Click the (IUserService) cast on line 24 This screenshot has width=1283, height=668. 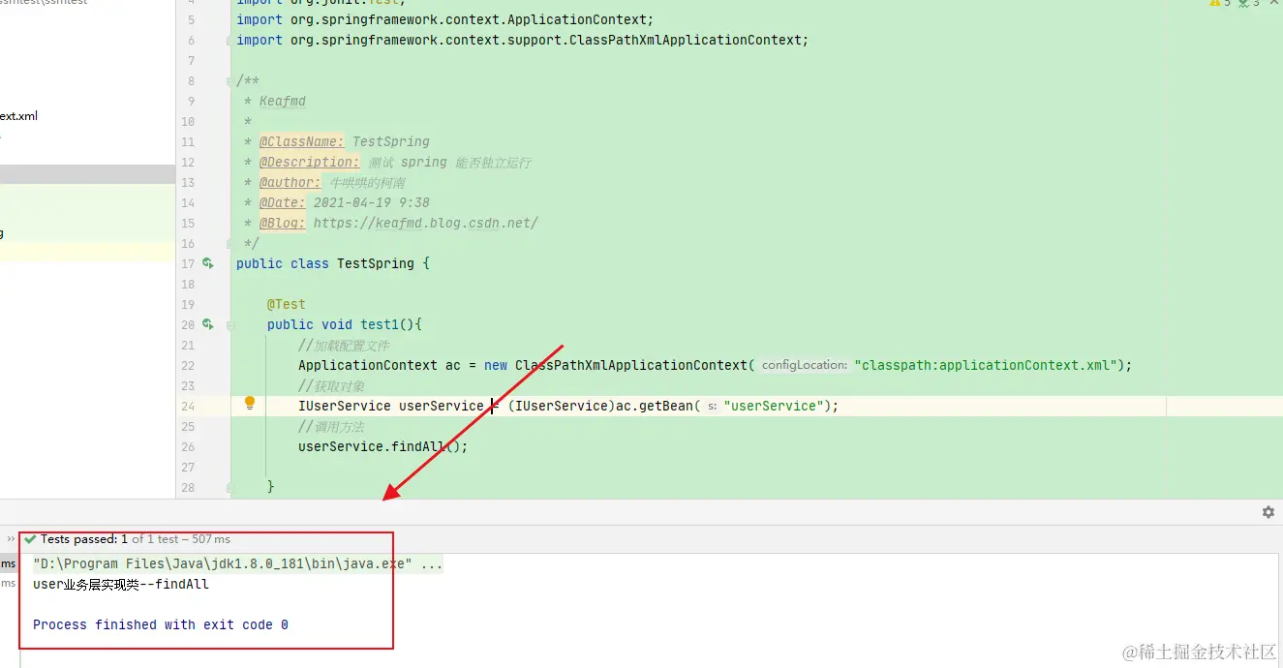pos(562,406)
